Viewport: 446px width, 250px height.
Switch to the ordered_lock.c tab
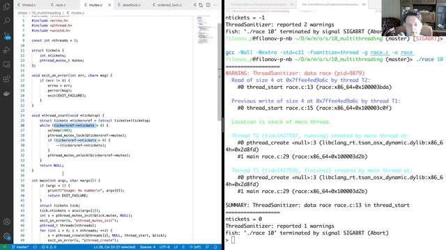pos(170,5)
